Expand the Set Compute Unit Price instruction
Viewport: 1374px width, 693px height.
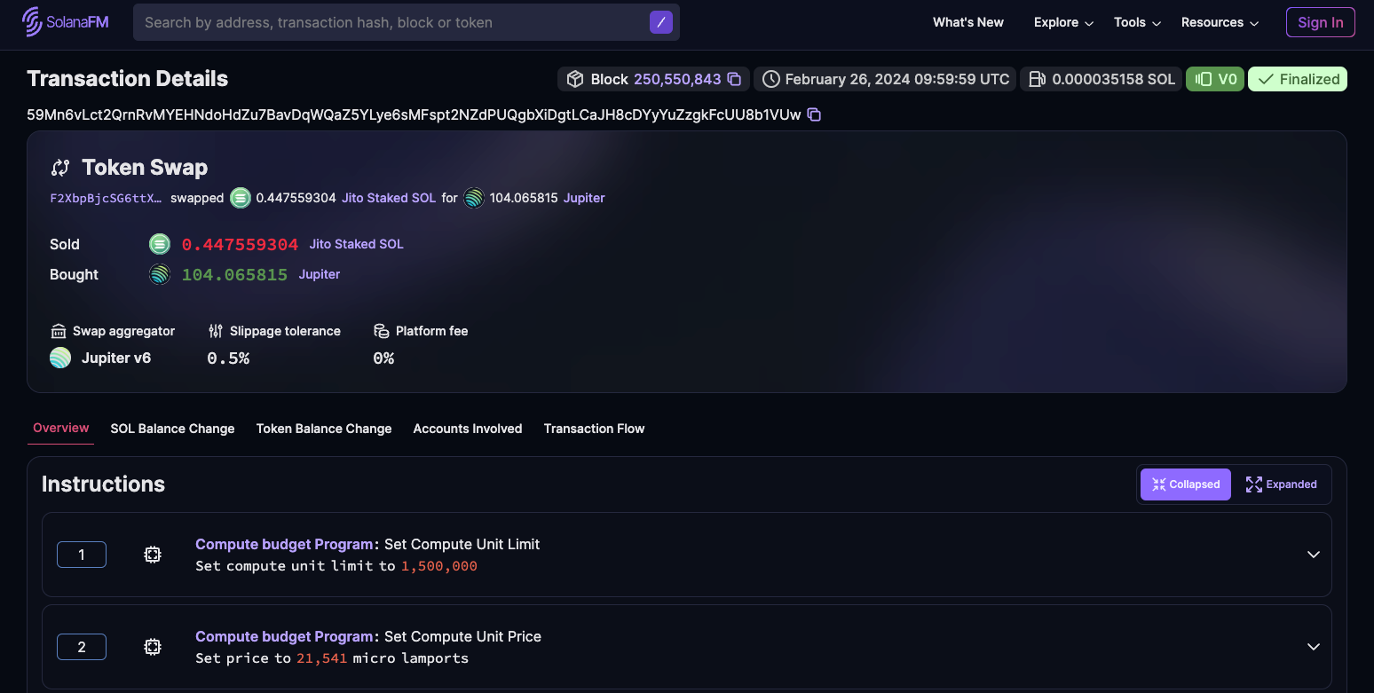(1314, 647)
